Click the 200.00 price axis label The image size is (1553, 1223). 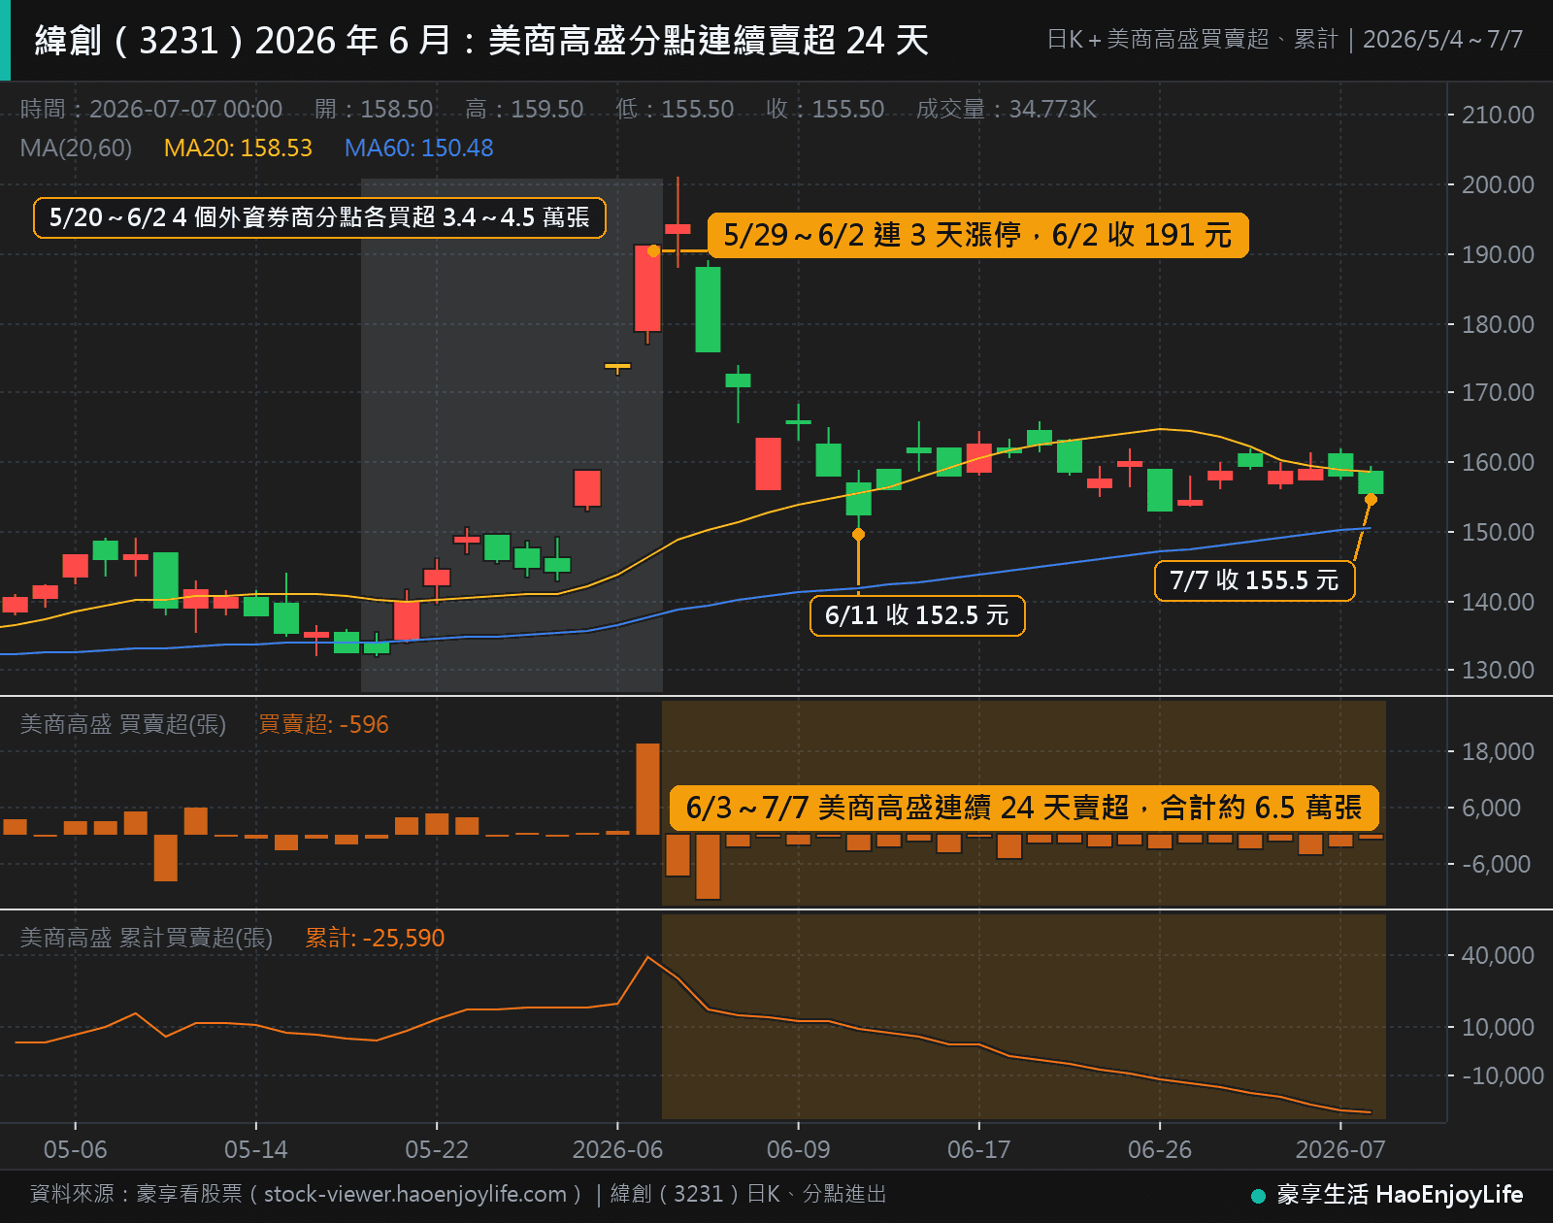pyautogui.click(x=1498, y=184)
